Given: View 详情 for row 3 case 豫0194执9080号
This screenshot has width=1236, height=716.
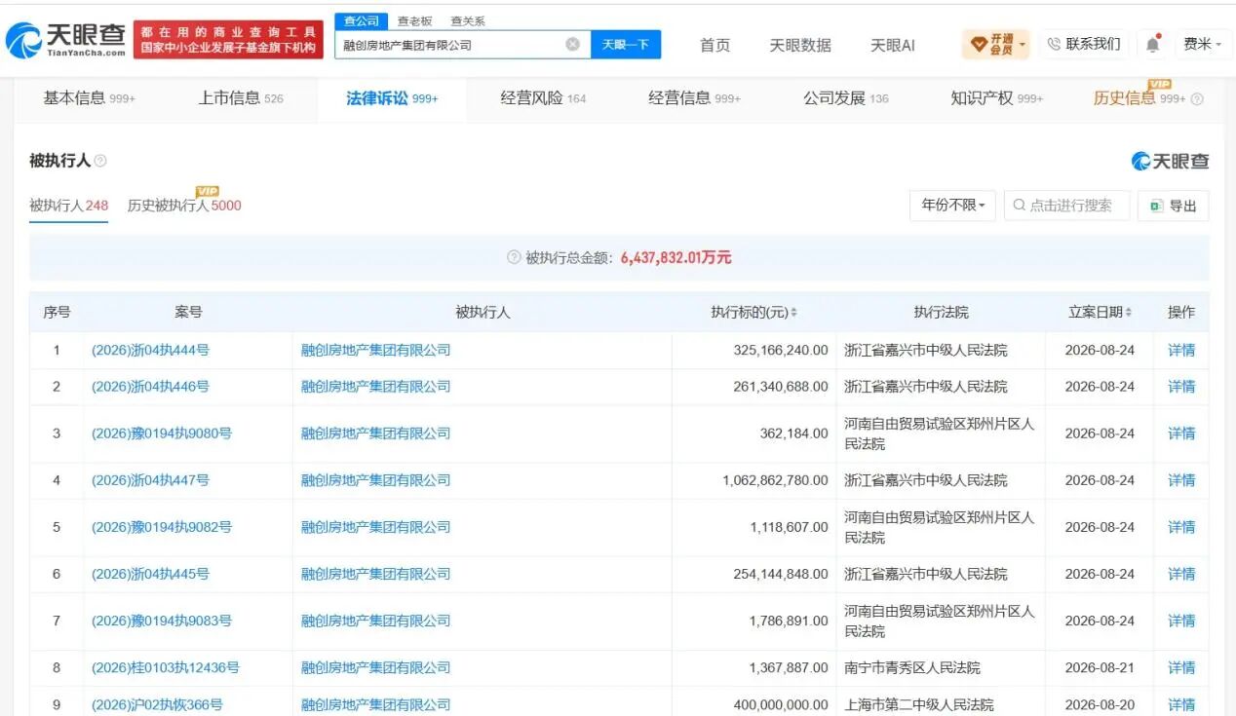Looking at the screenshot, I should coord(1181,433).
